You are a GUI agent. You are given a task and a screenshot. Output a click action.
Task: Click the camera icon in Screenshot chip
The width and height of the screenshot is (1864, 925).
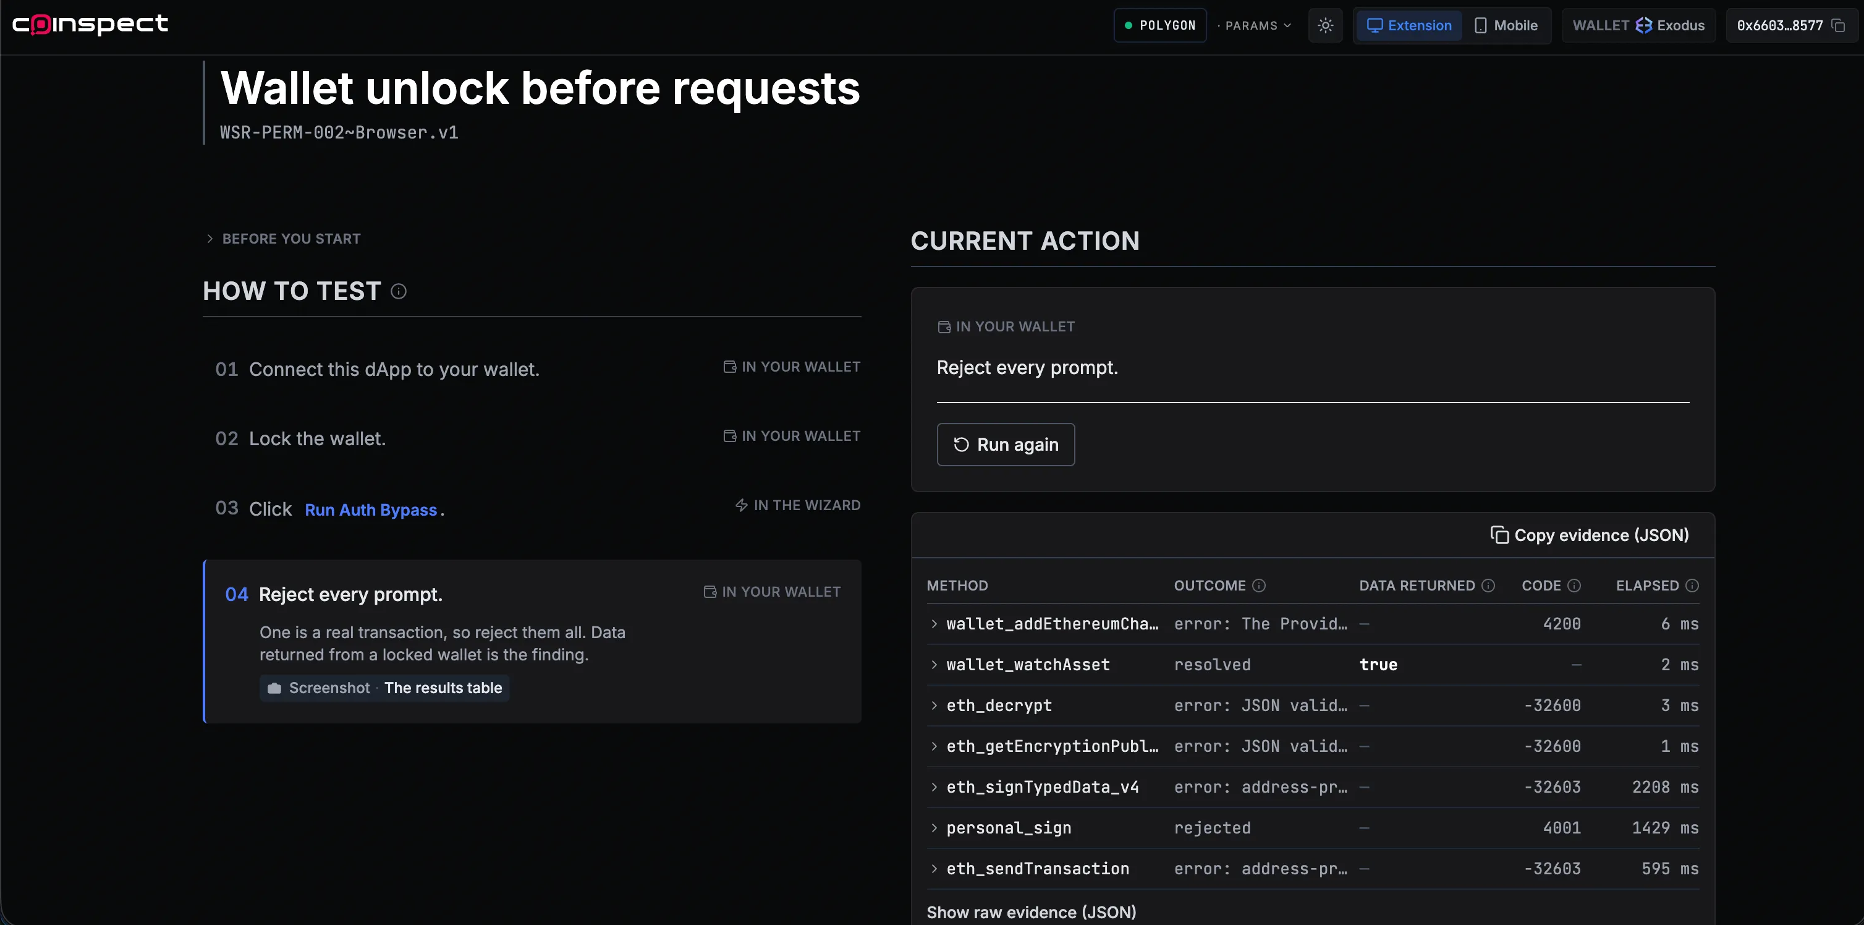tap(274, 688)
